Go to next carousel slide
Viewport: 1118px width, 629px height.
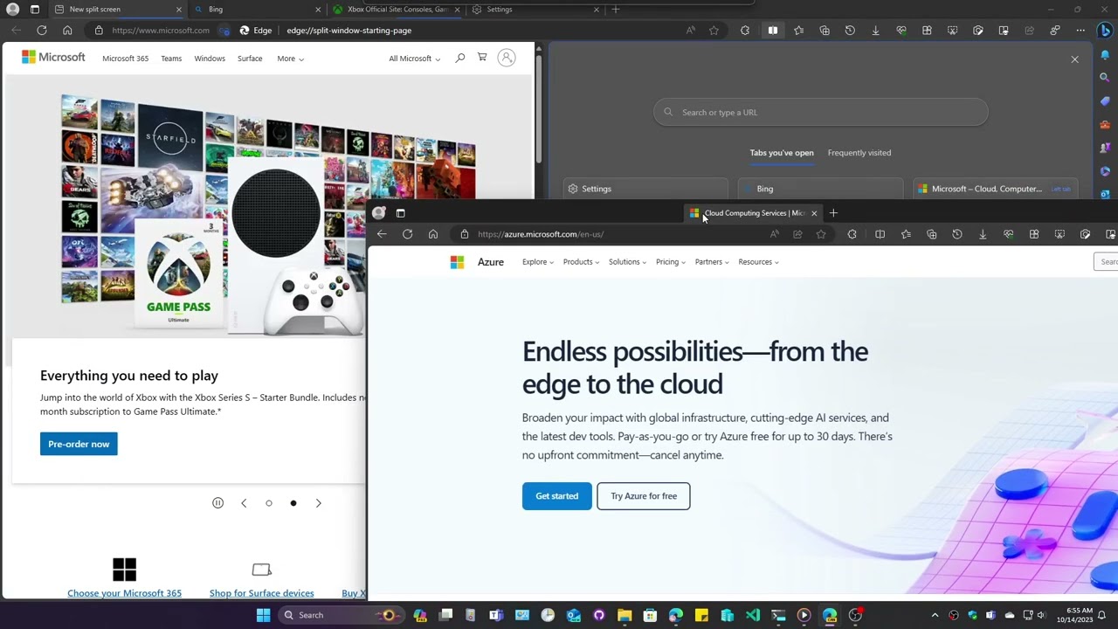319,503
